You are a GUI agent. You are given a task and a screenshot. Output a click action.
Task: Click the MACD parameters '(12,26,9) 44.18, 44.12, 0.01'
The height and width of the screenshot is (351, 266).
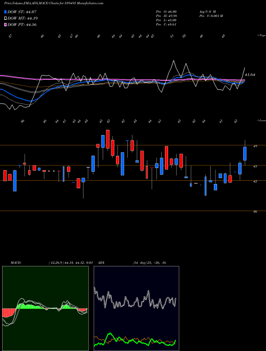(x=70, y=263)
